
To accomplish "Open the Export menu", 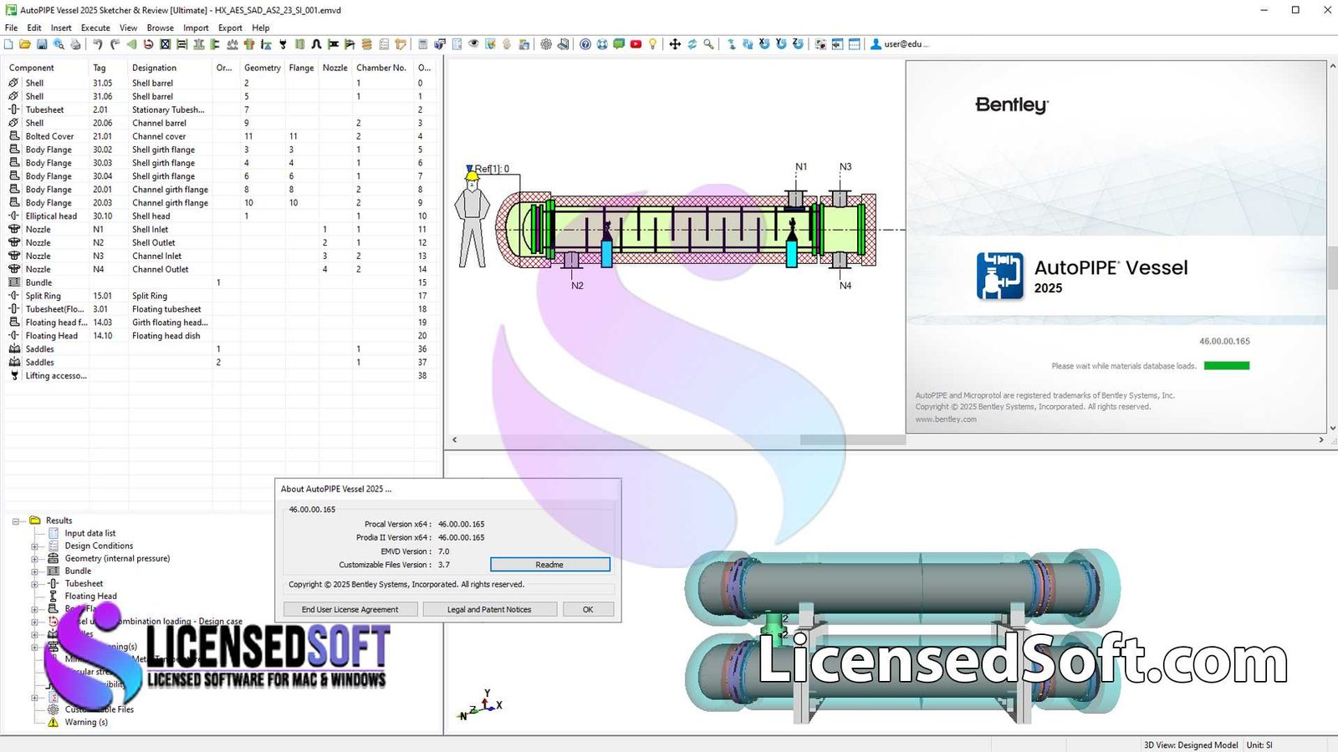I will tap(230, 28).
